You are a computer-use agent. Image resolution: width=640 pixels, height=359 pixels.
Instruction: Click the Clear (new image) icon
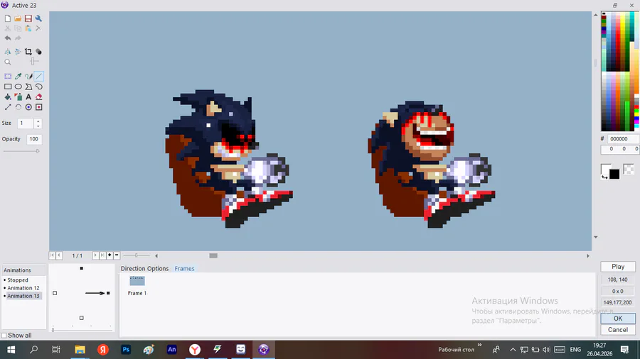[8, 18]
